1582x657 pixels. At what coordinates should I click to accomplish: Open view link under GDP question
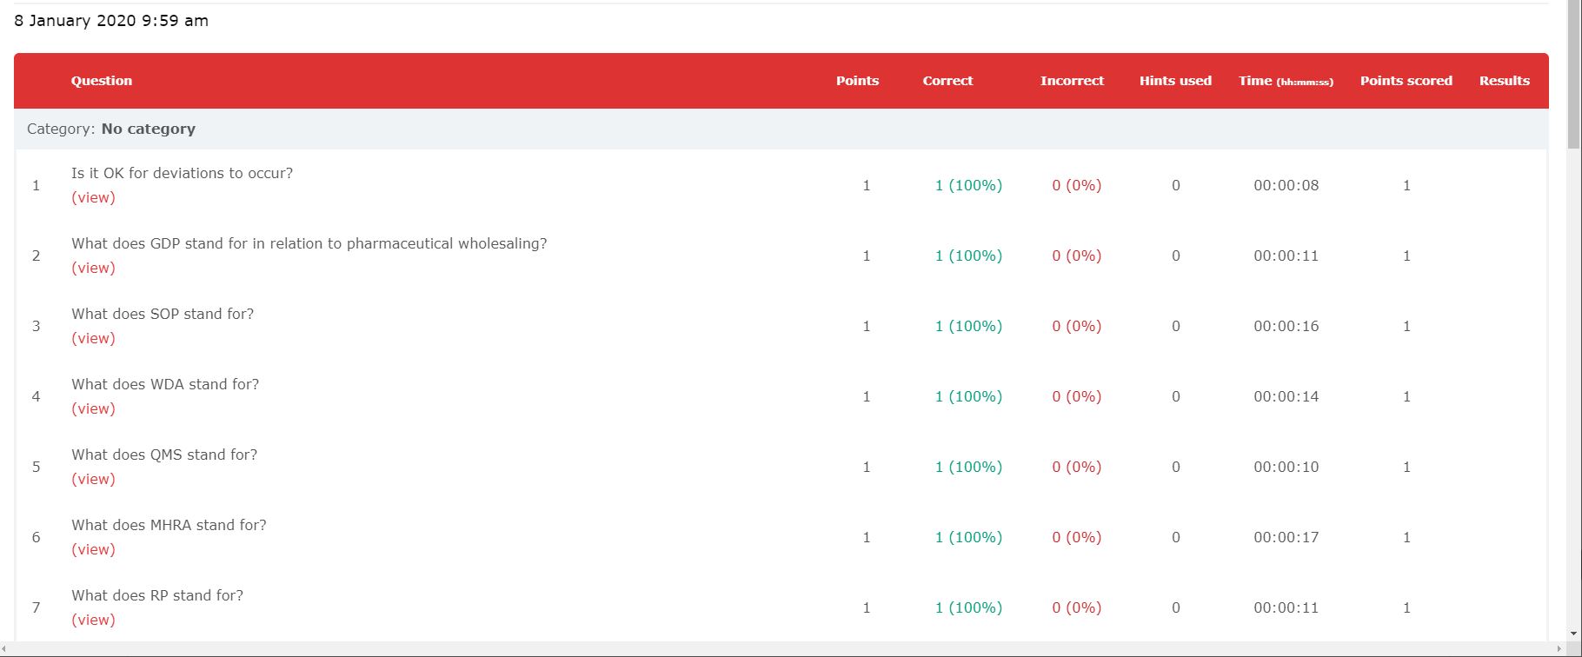click(93, 268)
